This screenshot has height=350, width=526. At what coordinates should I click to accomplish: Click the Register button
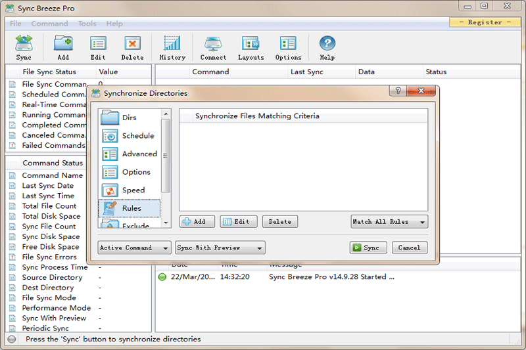pyautogui.click(x=485, y=22)
